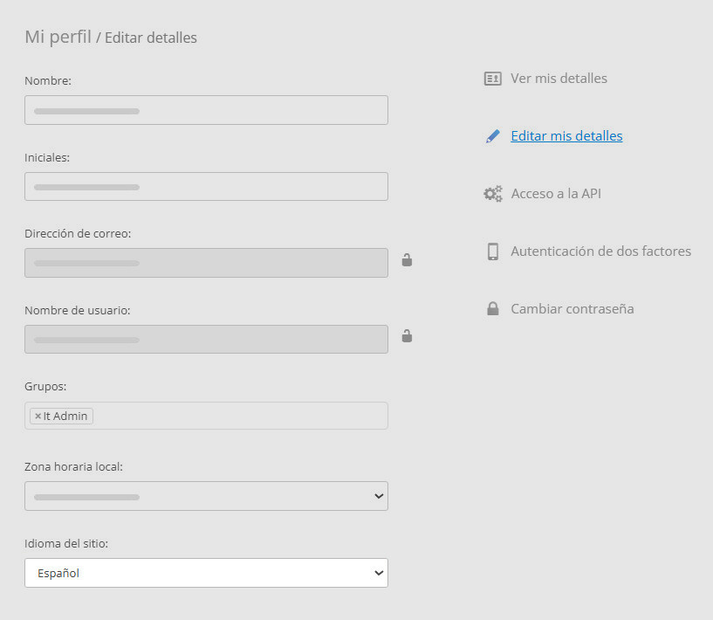The width and height of the screenshot is (713, 620).
Task: Focus the Nombre input field
Action: tap(206, 110)
